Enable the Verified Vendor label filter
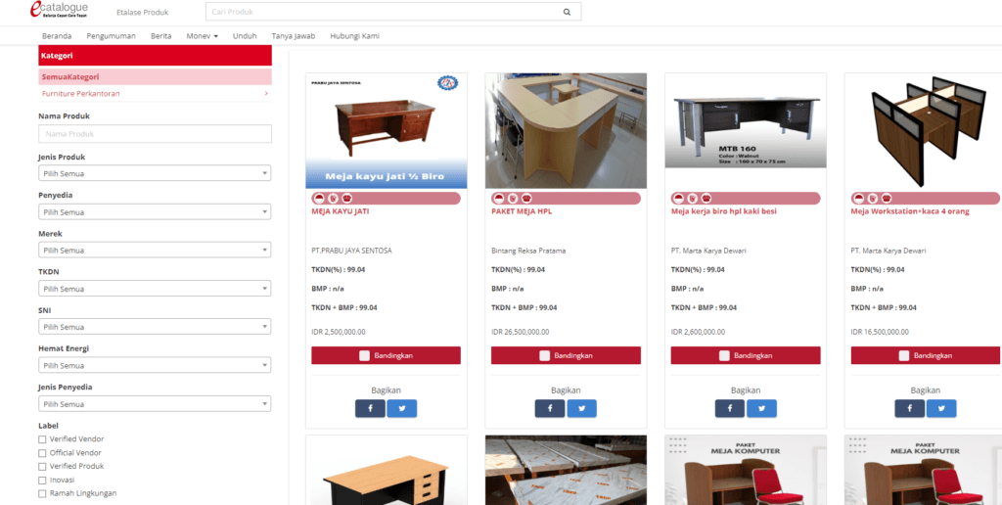 pos(42,439)
